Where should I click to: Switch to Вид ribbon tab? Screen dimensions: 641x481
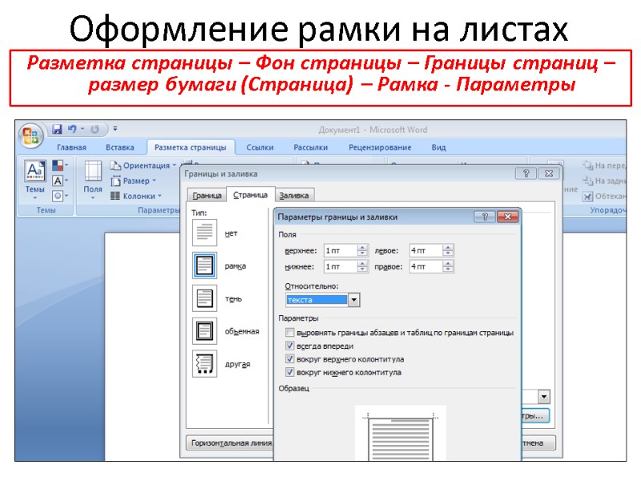[438, 148]
